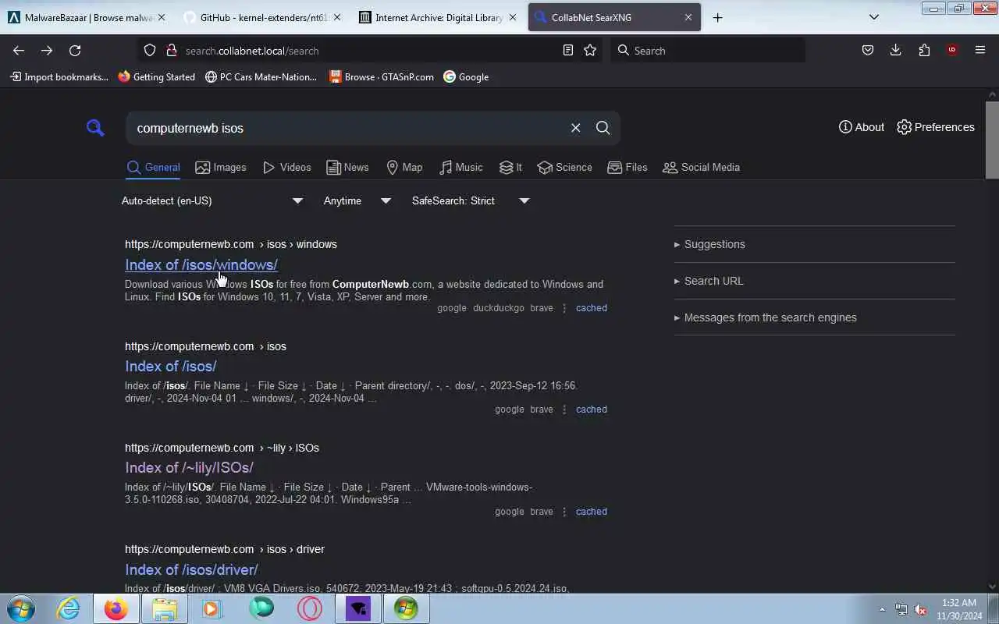Viewport: 999px width, 624px height.
Task: Open more options for /isos/ result
Action: pos(564,409)
